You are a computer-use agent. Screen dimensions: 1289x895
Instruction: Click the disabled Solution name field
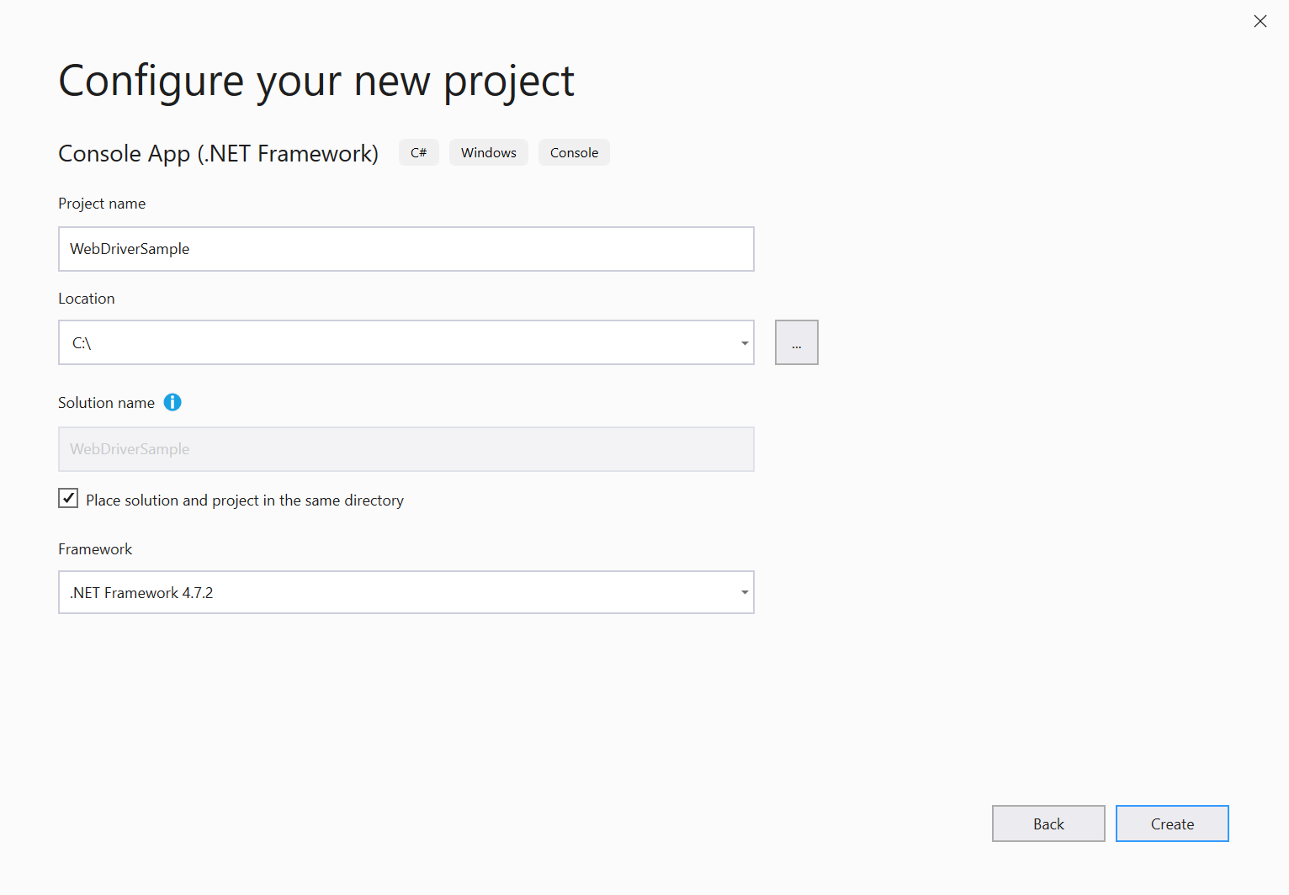(x=406, y=448)
